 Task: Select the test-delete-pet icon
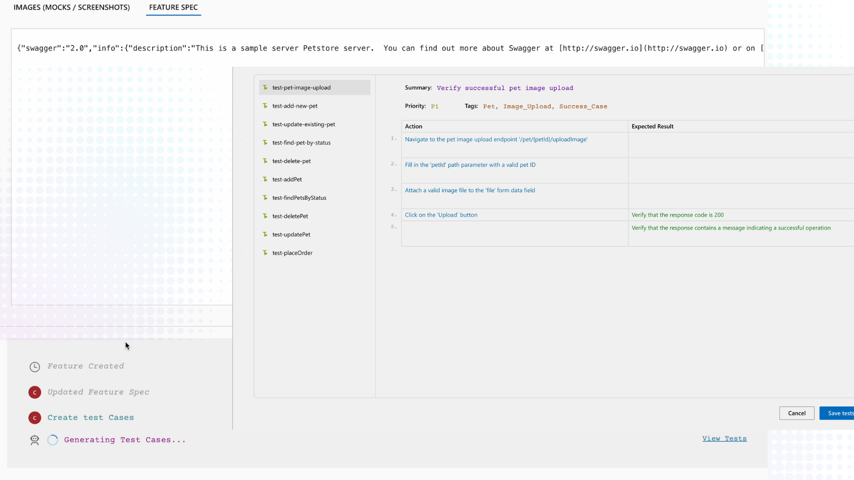pos(265,160)
